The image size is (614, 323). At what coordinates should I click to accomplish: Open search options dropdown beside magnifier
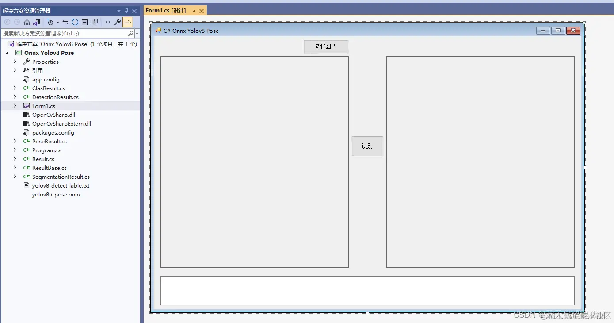(137, 34)
